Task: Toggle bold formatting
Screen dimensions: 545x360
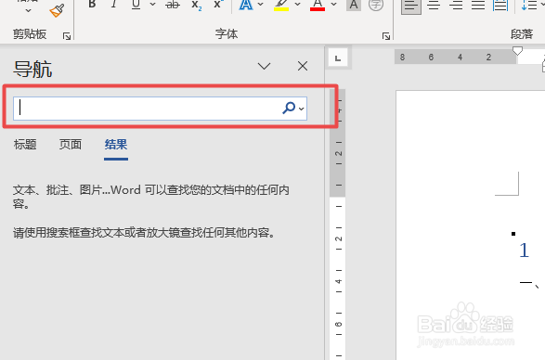Action: click(92, 4)
